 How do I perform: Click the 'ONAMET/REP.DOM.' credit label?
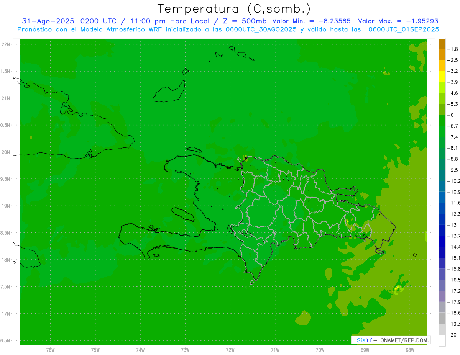404,340
